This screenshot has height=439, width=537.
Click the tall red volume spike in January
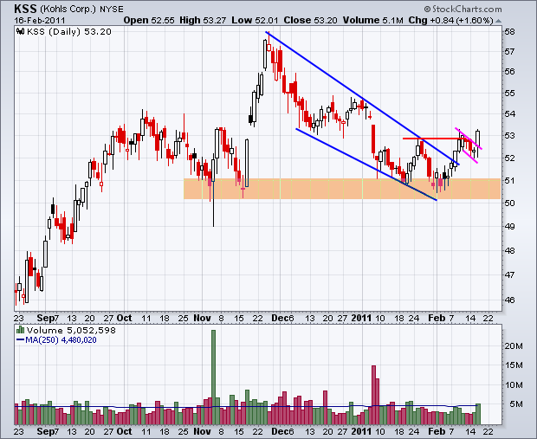click(373, 395)
